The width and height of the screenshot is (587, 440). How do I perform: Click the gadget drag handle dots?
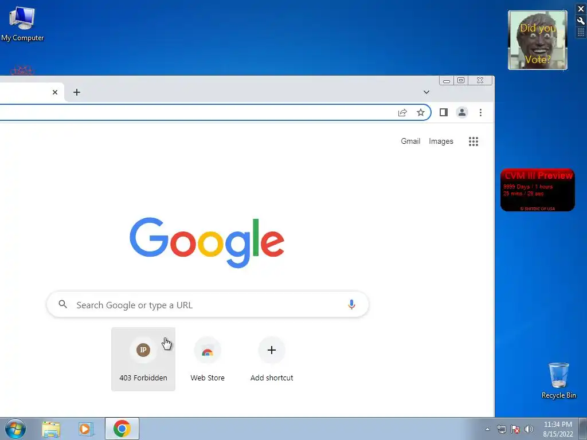[581, 33]
